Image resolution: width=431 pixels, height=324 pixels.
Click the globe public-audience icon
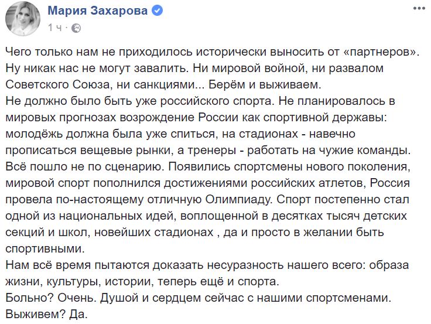pyautogui.click(x=76, y=28)
